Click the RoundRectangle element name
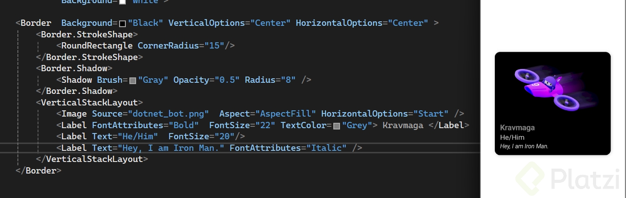 tap(97, 45)
